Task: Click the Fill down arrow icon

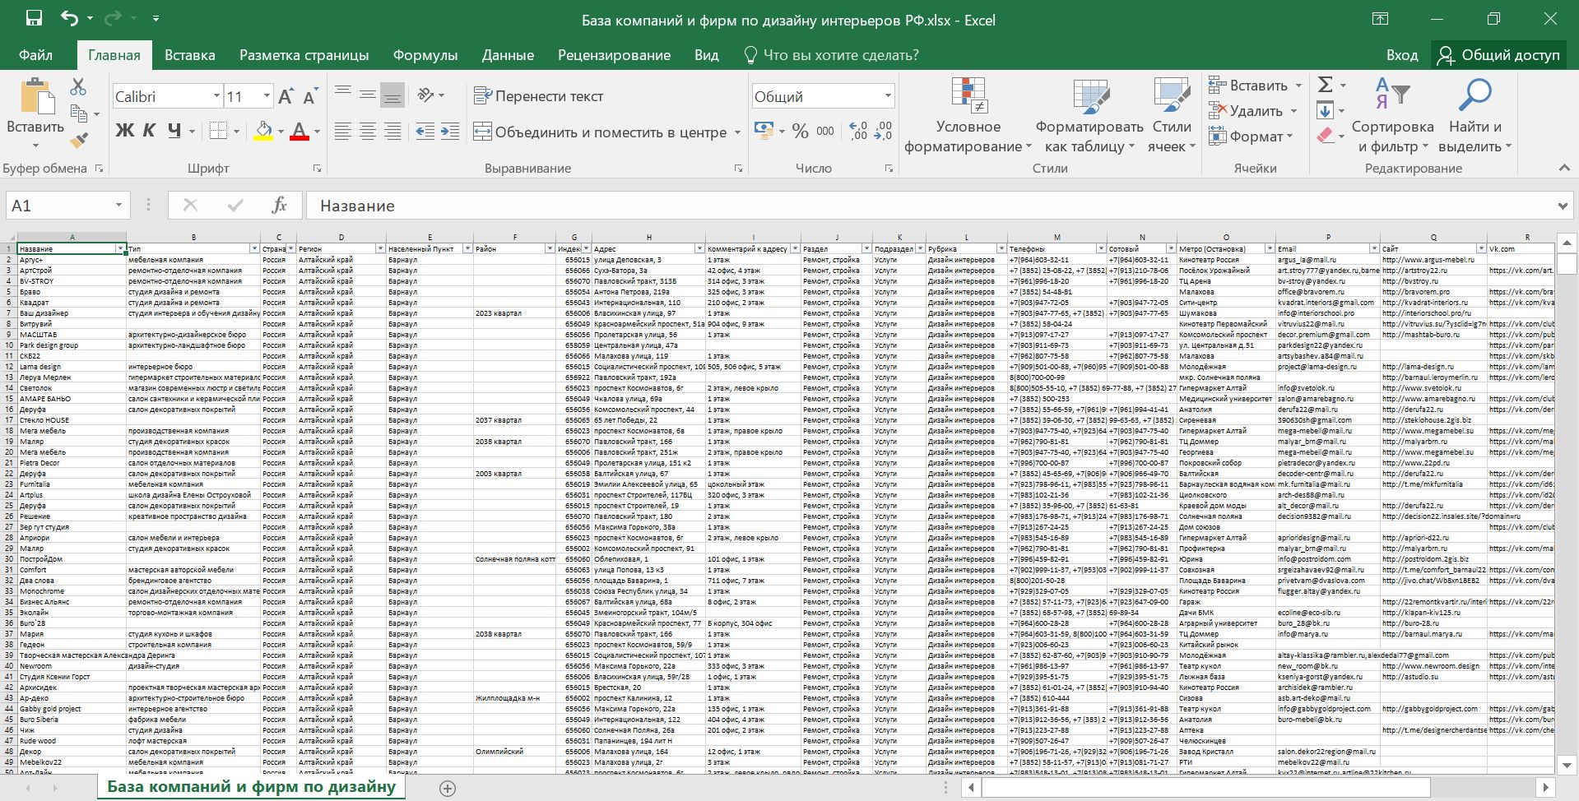Action: (1325, 110)
